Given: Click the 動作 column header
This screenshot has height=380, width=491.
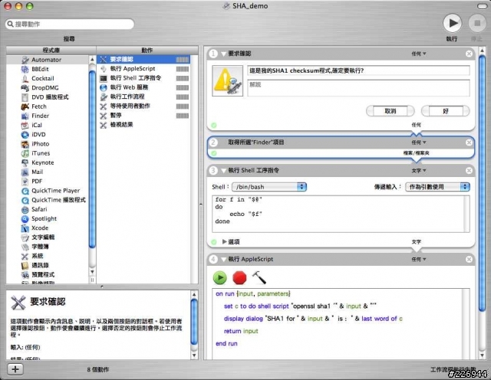Looking at the screenshot, I should coord(147,51).
